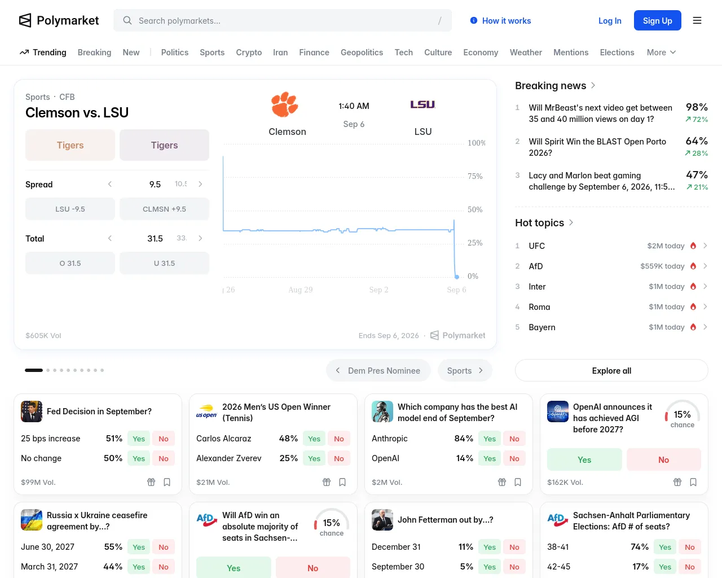Open the Bayern hot topic chevron
Screen dimensions: 722x578
(705, 327)
